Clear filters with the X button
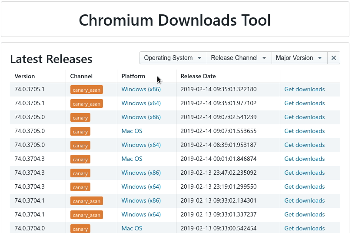Screen dimensions: 352x233 click(x=334, y=58)
